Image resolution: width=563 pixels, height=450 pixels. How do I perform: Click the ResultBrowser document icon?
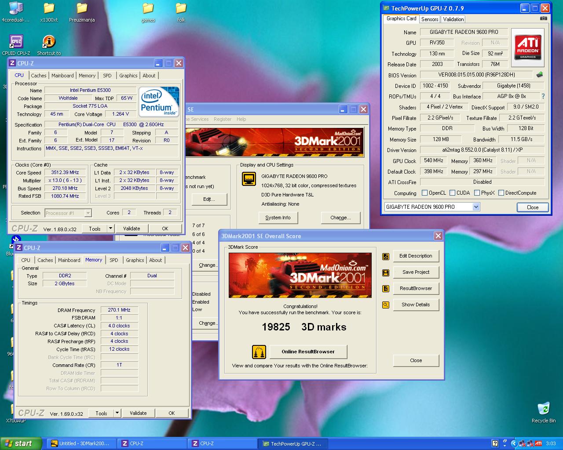pyautogui.click(x=386, y=289)
